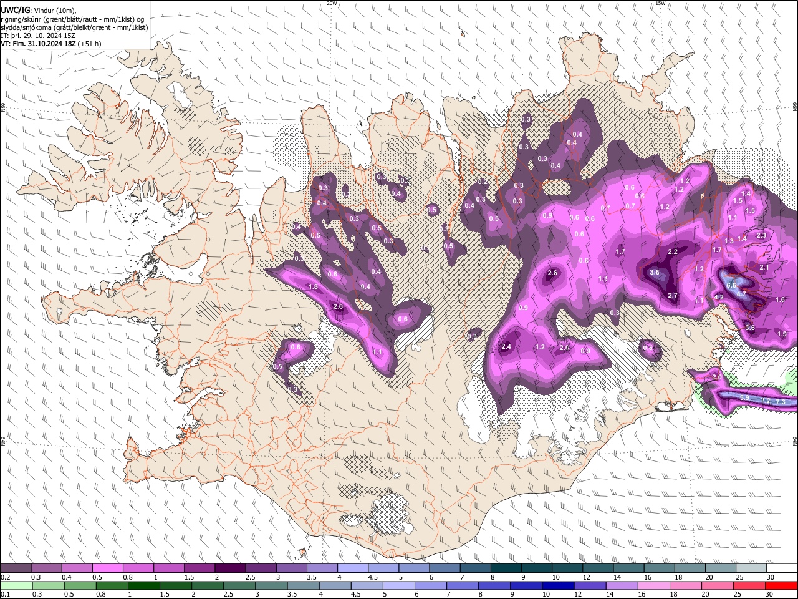
Task: Click the '0.1' label on the bottom legend row
Action: (x=4, y=594)
